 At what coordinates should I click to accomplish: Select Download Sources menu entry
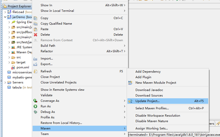coord(168,95)
